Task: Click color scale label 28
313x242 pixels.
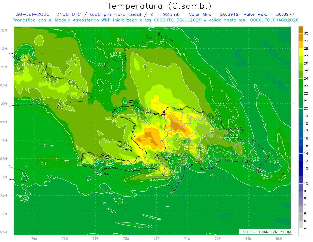Action: [306, 49]
